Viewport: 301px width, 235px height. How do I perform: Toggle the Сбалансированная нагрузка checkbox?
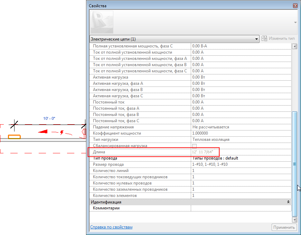tap(194, 146)
